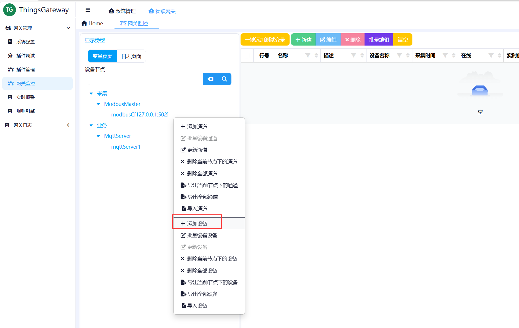Screen dimensions: 519x328
Task: Click the search magnifier icon beside device node box
Action: (224, 79)
